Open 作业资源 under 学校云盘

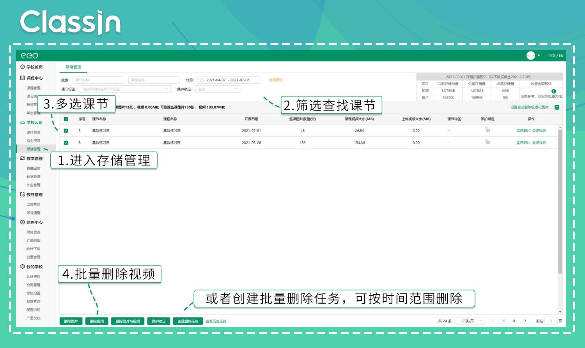[34, 141]
